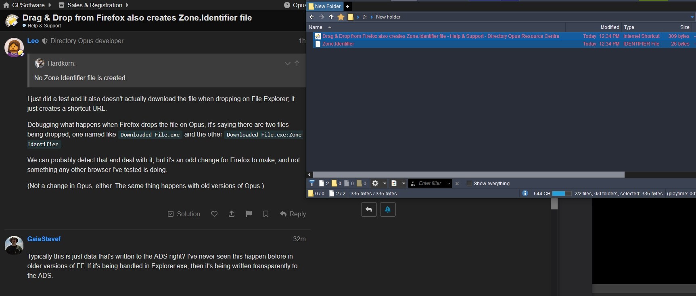Flag Leo's post
The height and width of the screenshot is (296, 696).
coord(249,214)
